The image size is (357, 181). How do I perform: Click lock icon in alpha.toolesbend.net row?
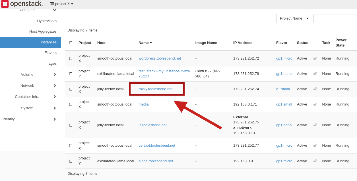coord(315,161)
